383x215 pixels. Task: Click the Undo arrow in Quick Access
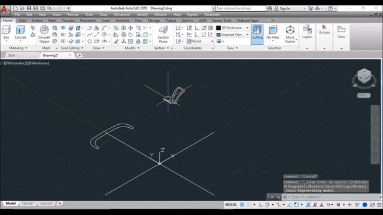pyautogui.click(x=50, y=8)
